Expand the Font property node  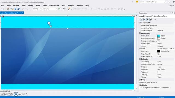click(x=140, y=49)
